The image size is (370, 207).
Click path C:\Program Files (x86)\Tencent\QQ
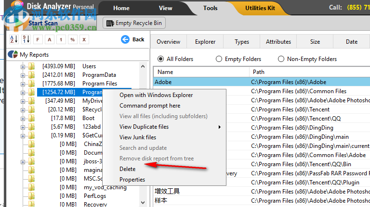click(296, 119)
